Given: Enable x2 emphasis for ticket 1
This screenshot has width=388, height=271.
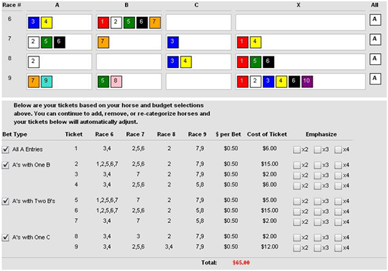Looking at the screenshot, I should pyautogui.click(x=297, y=148).
